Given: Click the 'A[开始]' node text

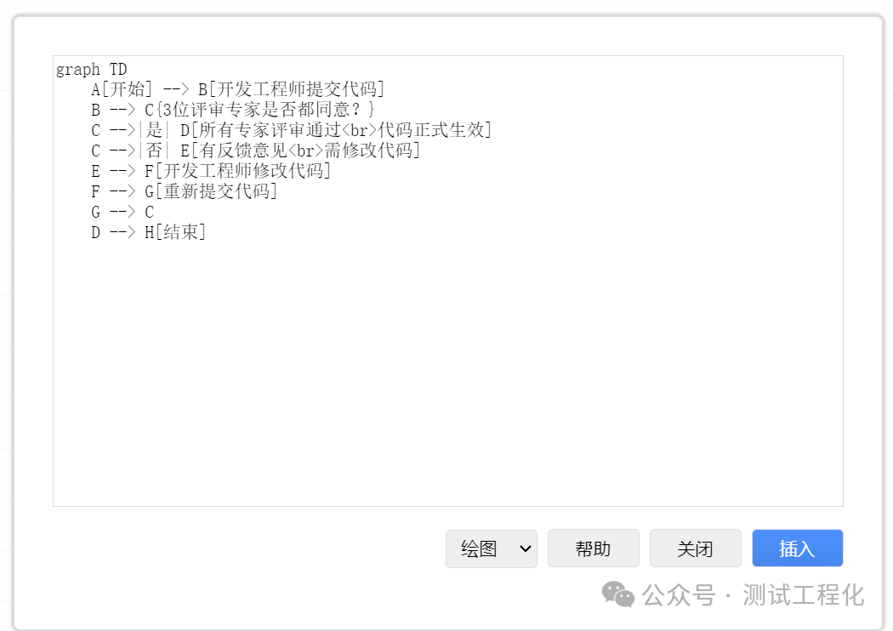Looking at the screenshot, I should click(x=122, y=89).
